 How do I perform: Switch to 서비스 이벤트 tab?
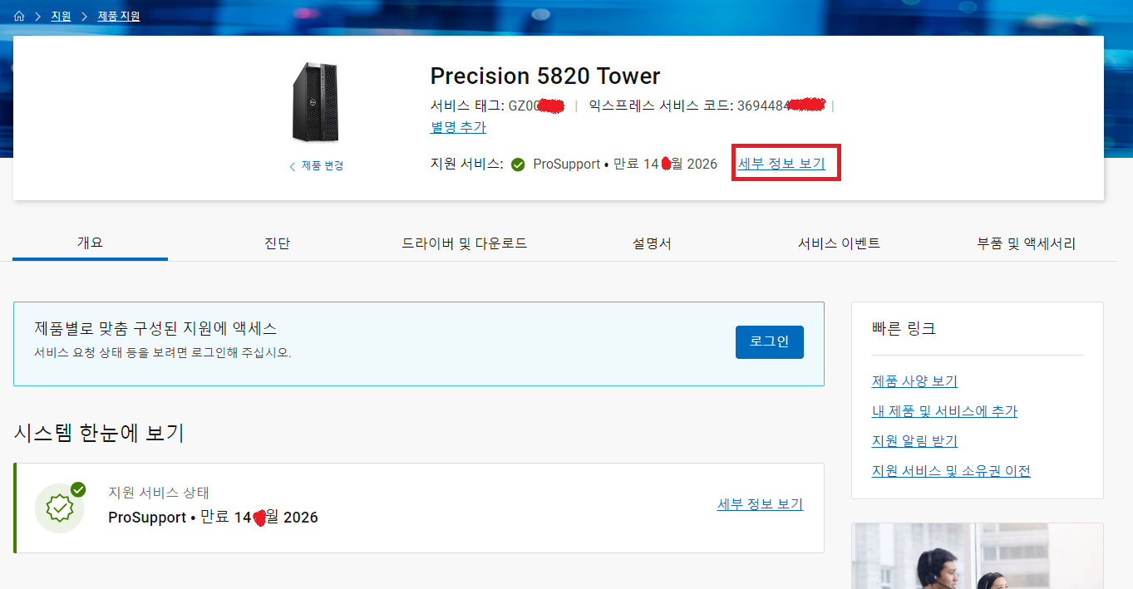839,243
